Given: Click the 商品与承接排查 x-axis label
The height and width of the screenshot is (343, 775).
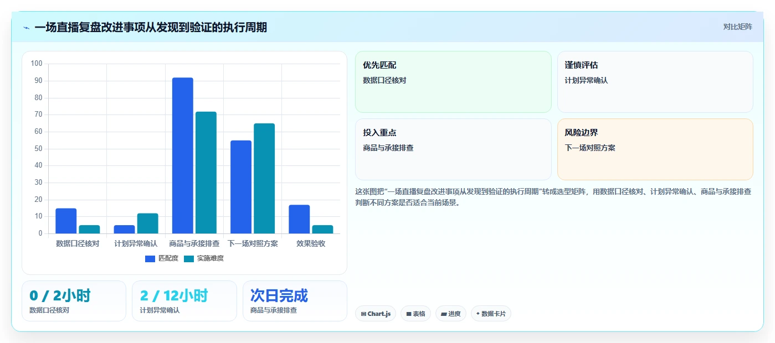Looking at the screenshot, I should pos(194,243).
